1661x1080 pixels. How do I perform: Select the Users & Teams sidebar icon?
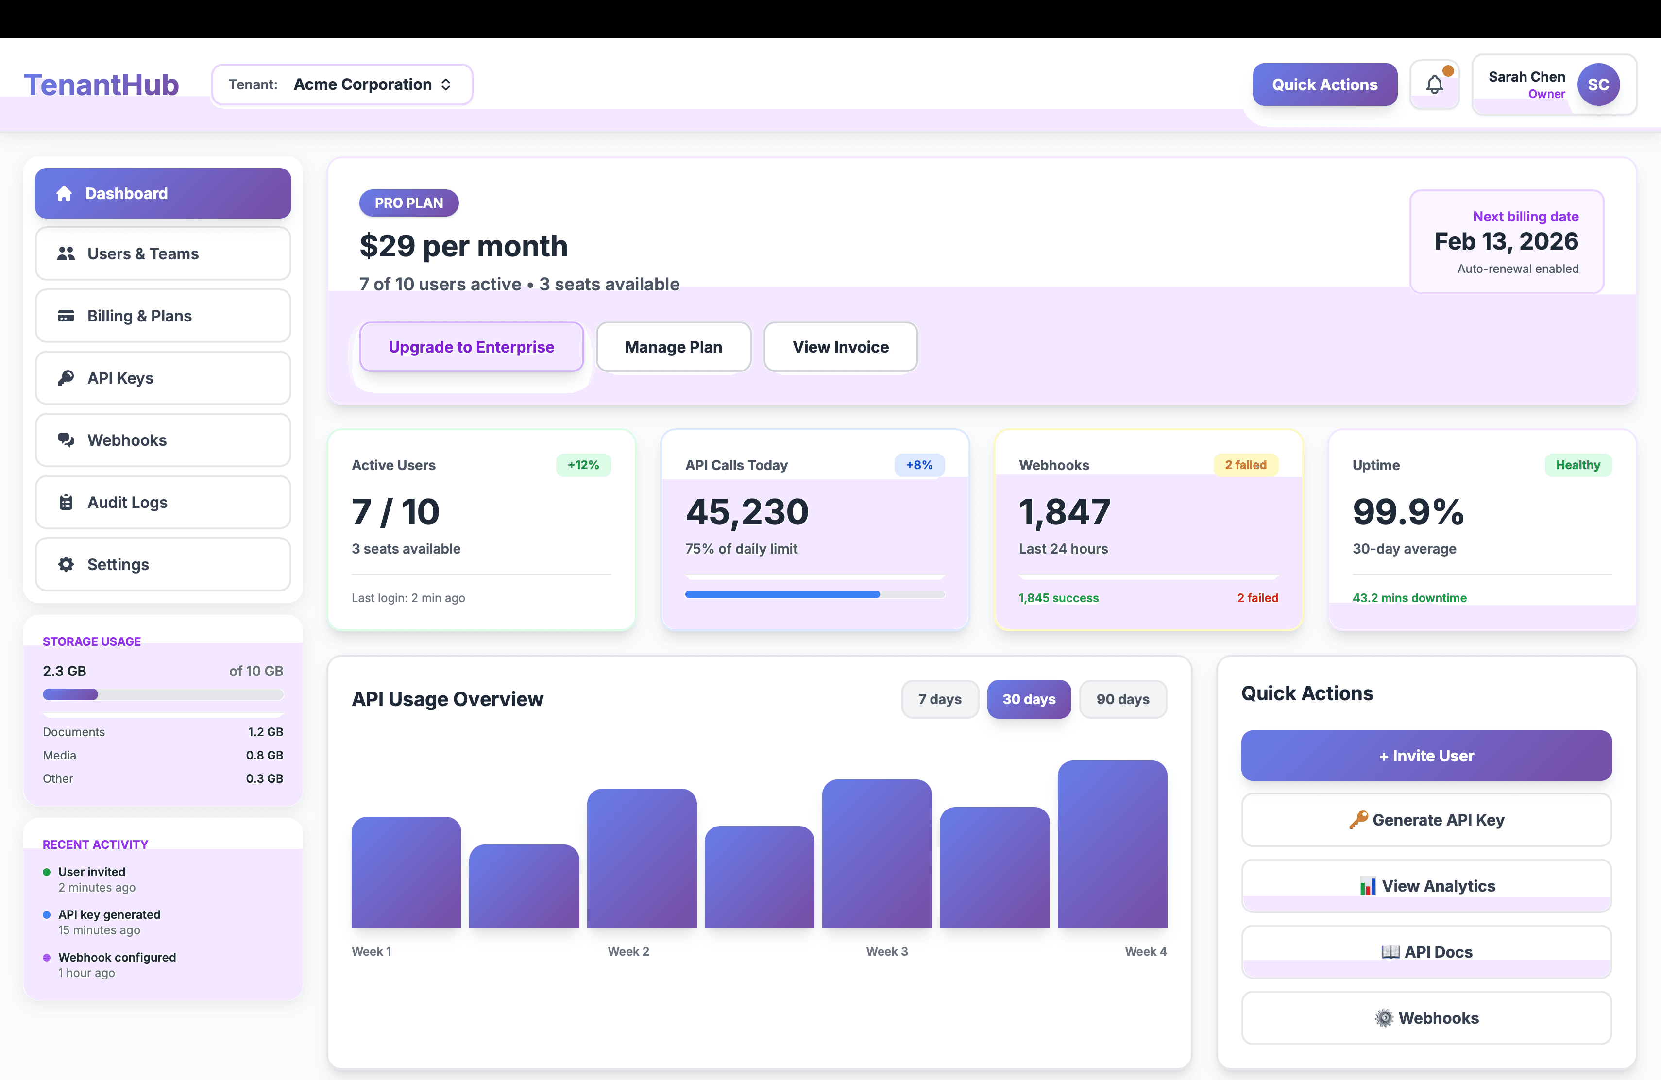67,253
